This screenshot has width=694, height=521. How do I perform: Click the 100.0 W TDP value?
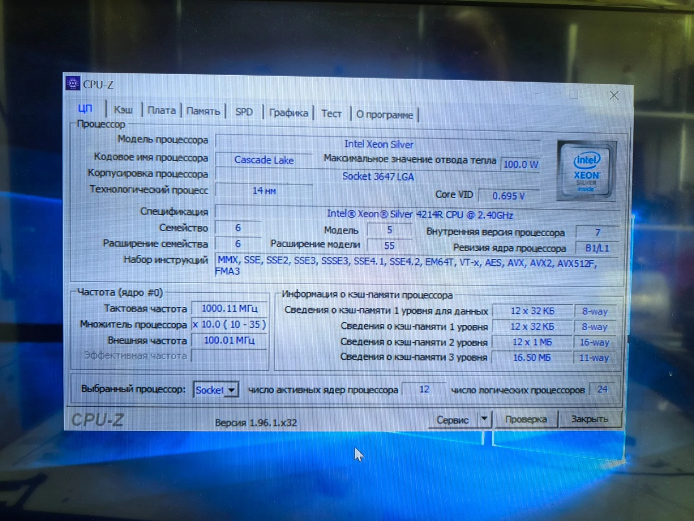click(x=520, y=164)
